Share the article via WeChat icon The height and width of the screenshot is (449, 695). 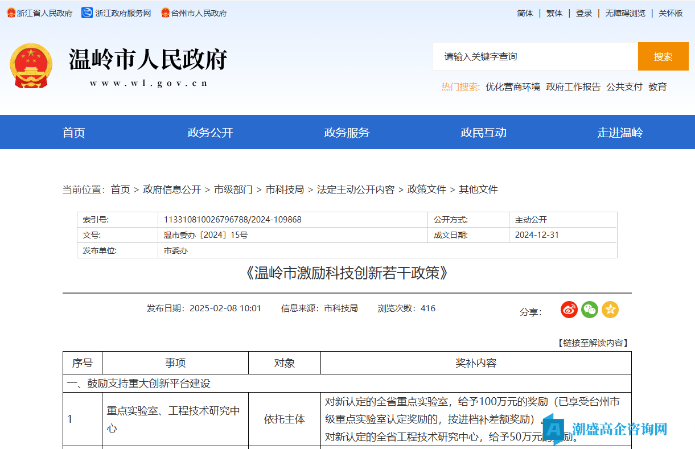click(590, 310)
